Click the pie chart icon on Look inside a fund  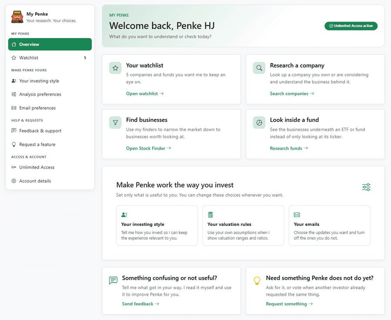[259, 122]
